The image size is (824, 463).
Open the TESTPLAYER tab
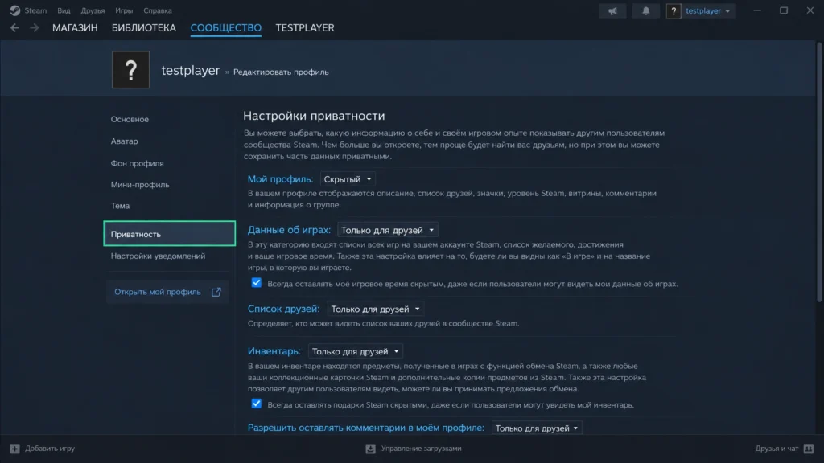coord(305,28)
